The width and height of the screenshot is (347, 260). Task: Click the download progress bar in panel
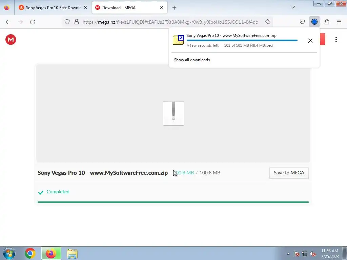(x=242, y=40)
